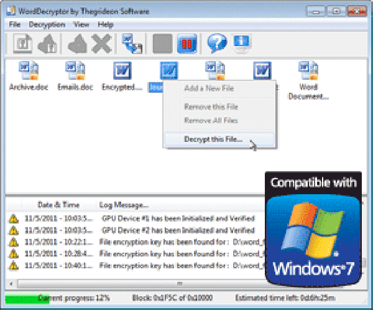Image resolution: width=373 pixels, height=310 pixels.
Task: Click warning icon of the 10:40 log row
Action: (13, 265)
